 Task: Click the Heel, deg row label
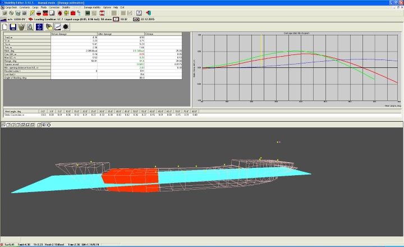point(27,51)
